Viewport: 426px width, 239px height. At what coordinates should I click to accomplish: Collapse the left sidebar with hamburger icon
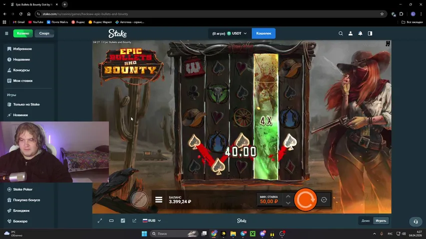click(x=6, y=33)
